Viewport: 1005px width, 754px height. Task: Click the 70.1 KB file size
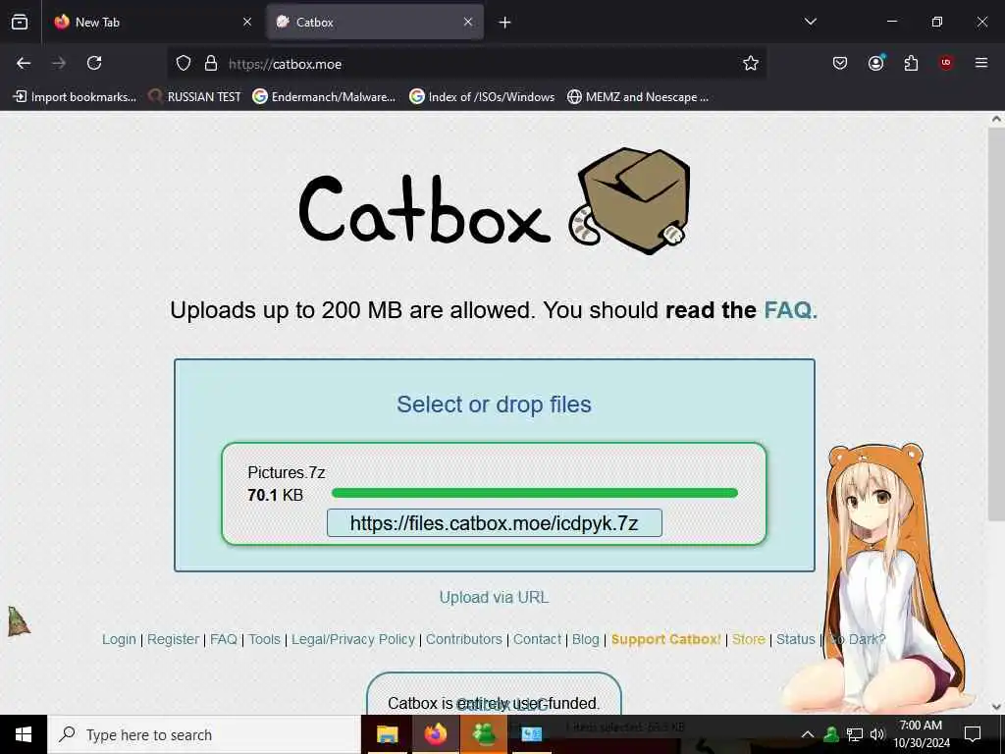(x=275, y=495)
